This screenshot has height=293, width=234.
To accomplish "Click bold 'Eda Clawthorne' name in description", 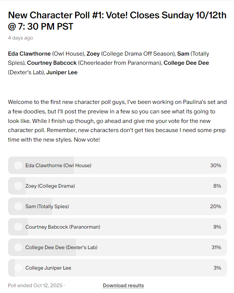I will (x=29, y=54).
